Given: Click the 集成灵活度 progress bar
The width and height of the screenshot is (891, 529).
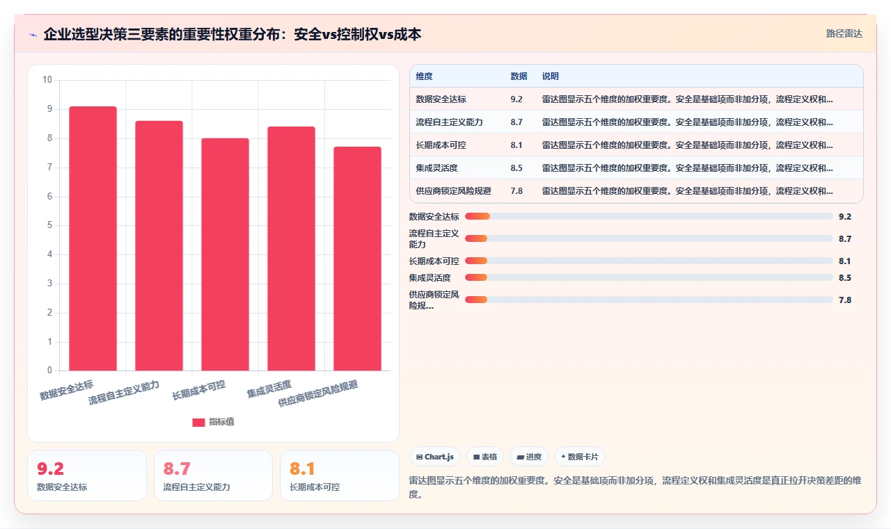Looking at the screenshot, I should pyautogui.click(x=649, y=277).
